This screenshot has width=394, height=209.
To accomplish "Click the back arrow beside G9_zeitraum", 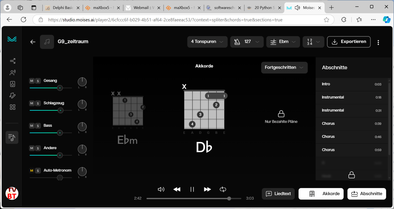I will 33,42.
